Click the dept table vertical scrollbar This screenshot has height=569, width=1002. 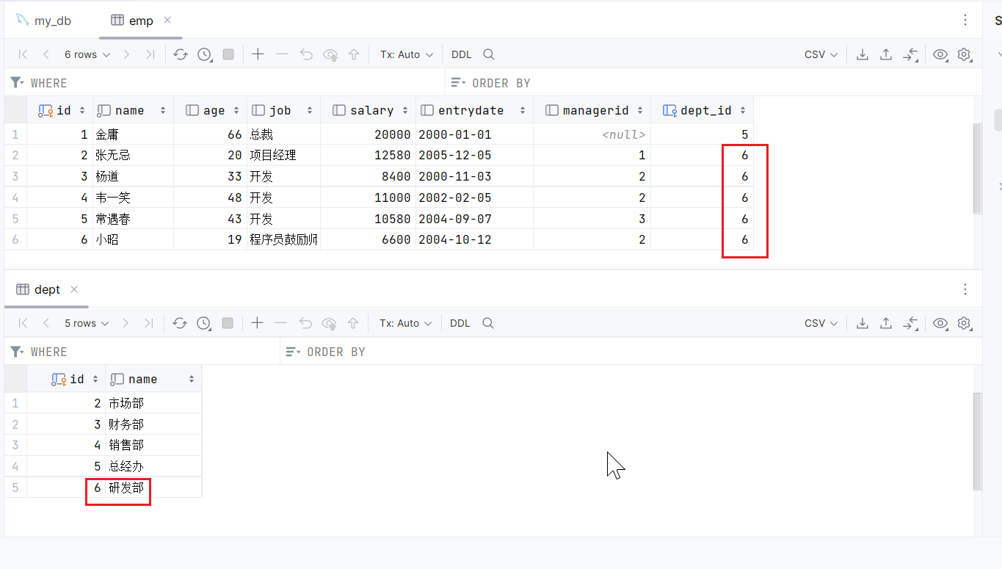coord(977,441)
